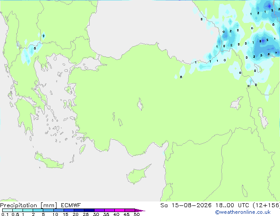Click the '0.5' legend scale label
This screenshot has height=216, width=280.
pyautogui.click(x=15, y=214)
